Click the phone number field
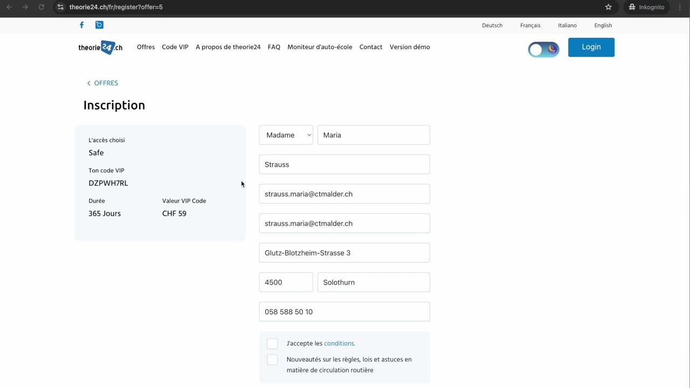This screenshot has height=388, width=690. click(x=344, y=311)
